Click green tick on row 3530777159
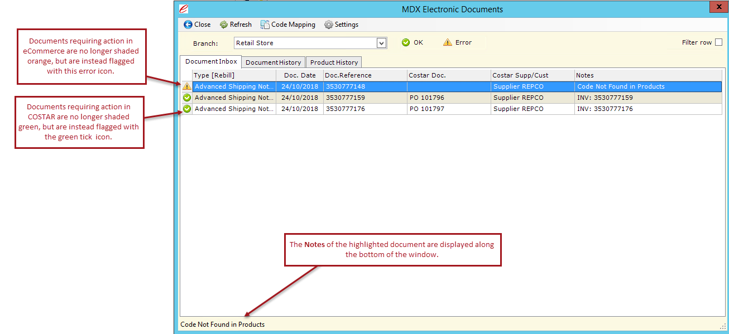The width and height of the screenshot is (729, 334). tap(186, 98)
